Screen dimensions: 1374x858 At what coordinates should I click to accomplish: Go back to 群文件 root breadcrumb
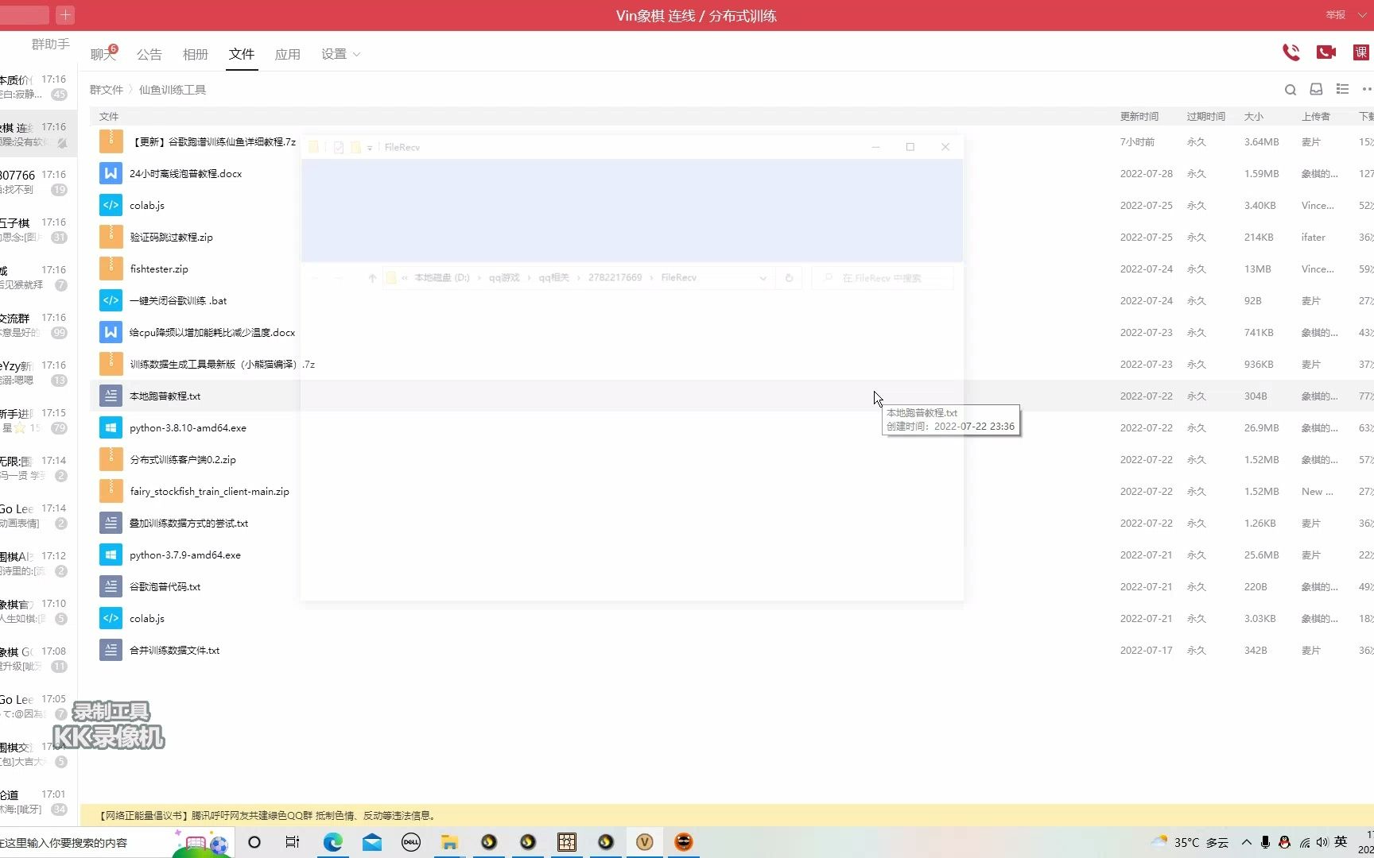point(106,90)
